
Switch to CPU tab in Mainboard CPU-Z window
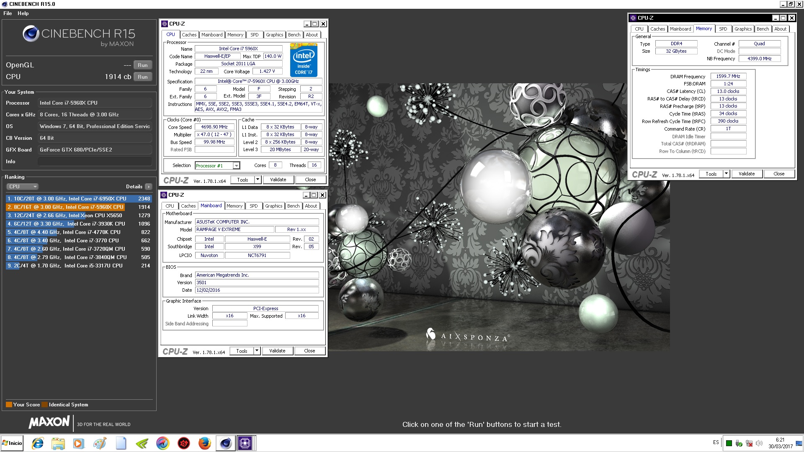[170, 206]
